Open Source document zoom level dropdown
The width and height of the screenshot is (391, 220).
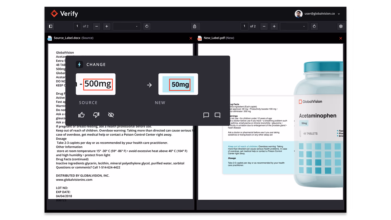(127, 26)
